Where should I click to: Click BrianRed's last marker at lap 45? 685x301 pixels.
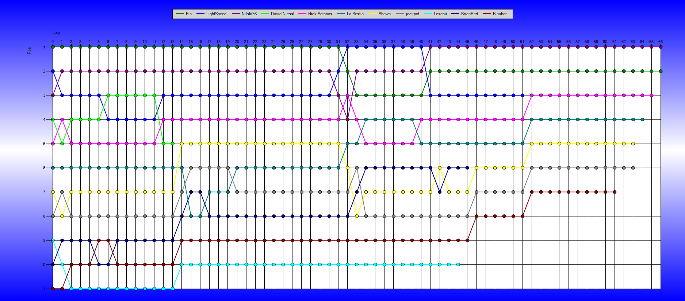click(467, 168)
